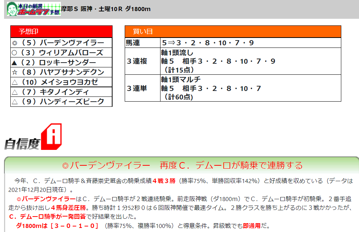
Task: Click the red text 即通用
Action: (x=252, y=226)
